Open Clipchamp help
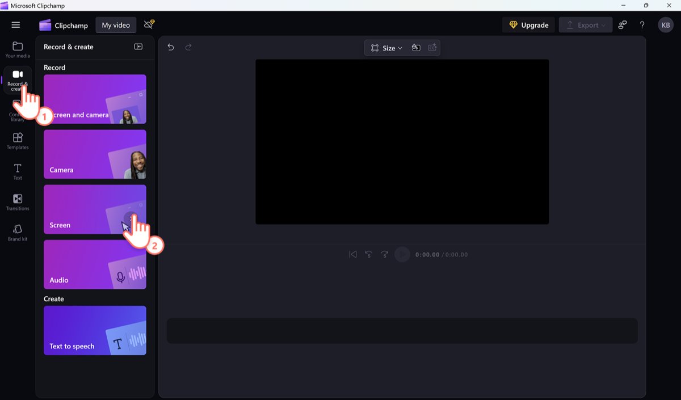The width and height of the screenshot is (681, 400). coord(642,24)
